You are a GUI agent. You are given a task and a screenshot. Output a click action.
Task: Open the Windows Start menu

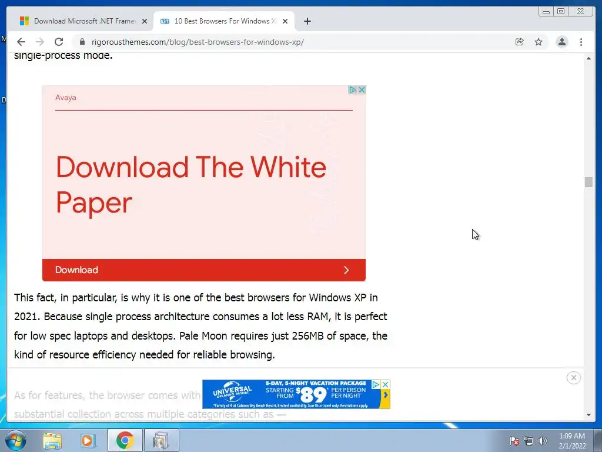[16, 440]
